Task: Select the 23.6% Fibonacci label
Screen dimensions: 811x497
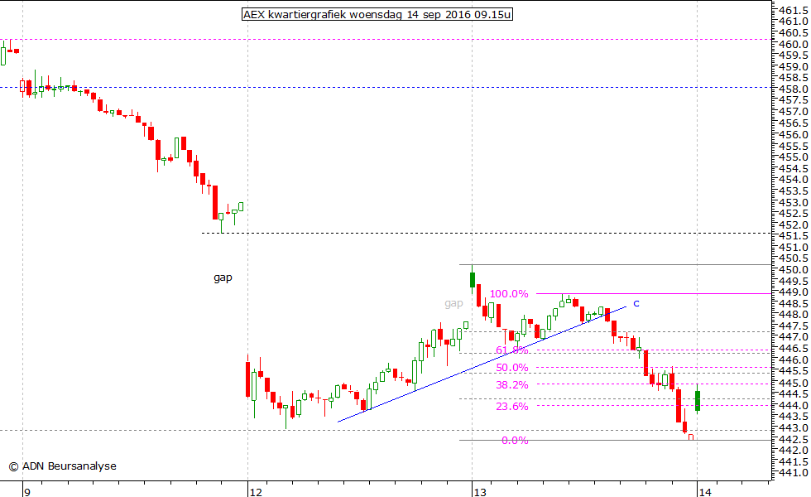Action: (x=512, y=407)
